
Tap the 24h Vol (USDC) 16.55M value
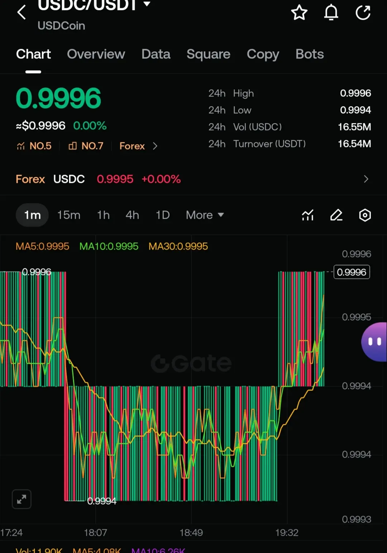point(354,127)
